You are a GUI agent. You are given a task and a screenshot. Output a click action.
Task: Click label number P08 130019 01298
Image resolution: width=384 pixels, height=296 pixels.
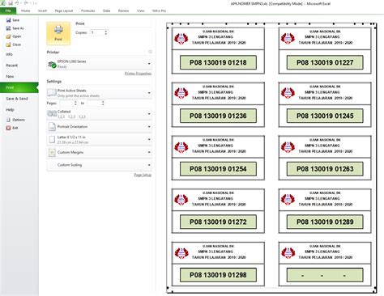218,275
